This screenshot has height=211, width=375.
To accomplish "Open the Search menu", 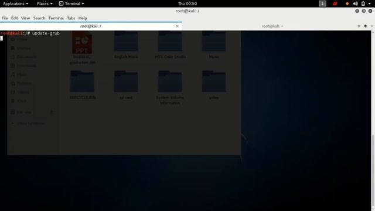I will (39, 18).
